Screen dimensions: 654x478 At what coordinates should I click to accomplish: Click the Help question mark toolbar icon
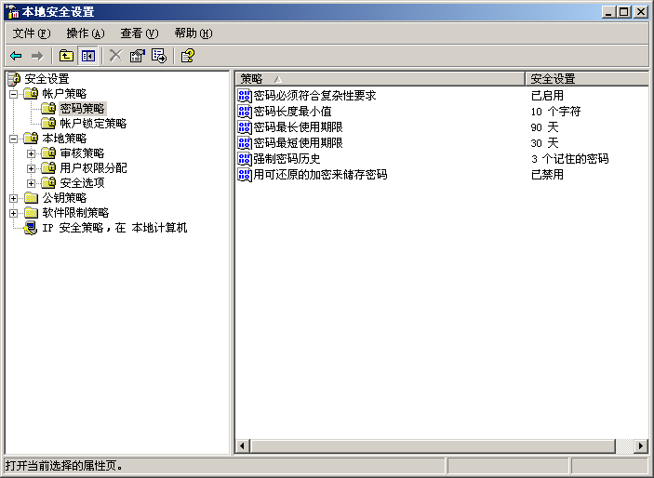[188, 56]
